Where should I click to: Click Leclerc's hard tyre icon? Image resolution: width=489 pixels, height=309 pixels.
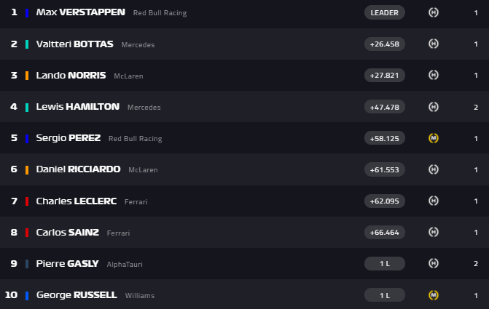434,201
